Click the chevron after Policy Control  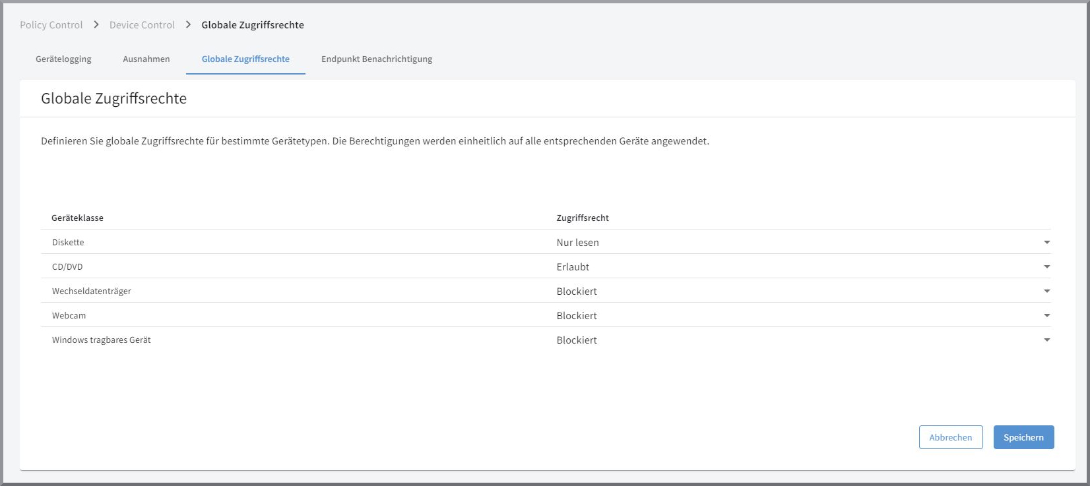96,24
